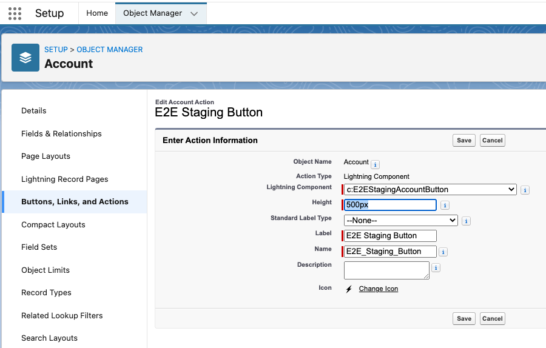Open the Lightning Component dropdown
Viewport: 546px width, 348px height.
point(430,189)
